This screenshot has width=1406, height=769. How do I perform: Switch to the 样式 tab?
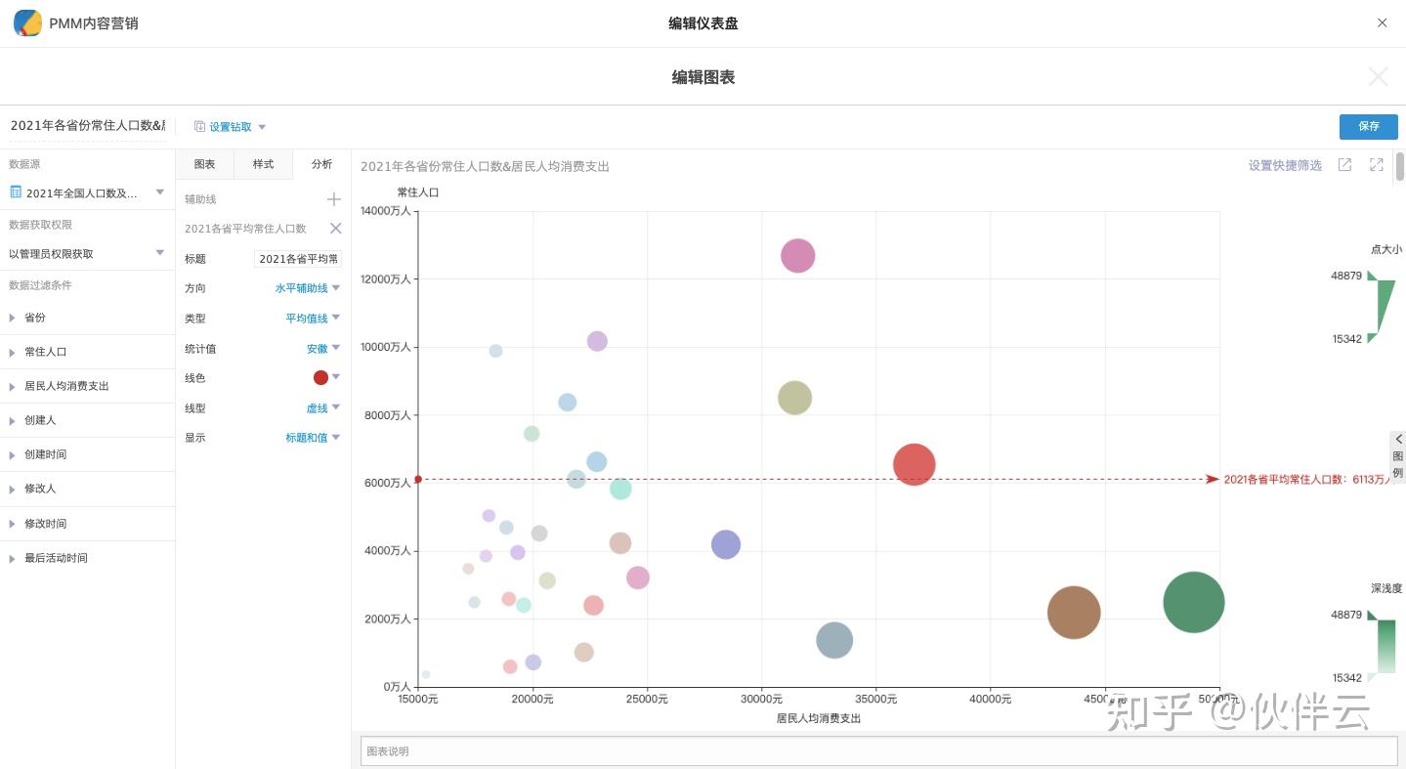pos(262,164)
